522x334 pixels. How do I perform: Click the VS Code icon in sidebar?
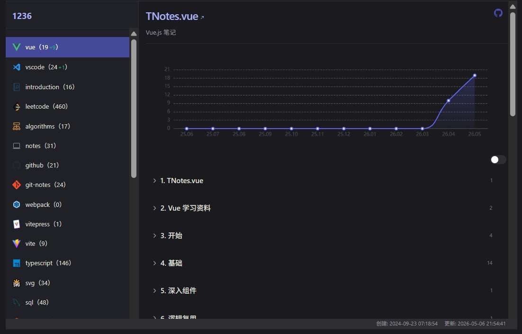(x=16, y=67)
